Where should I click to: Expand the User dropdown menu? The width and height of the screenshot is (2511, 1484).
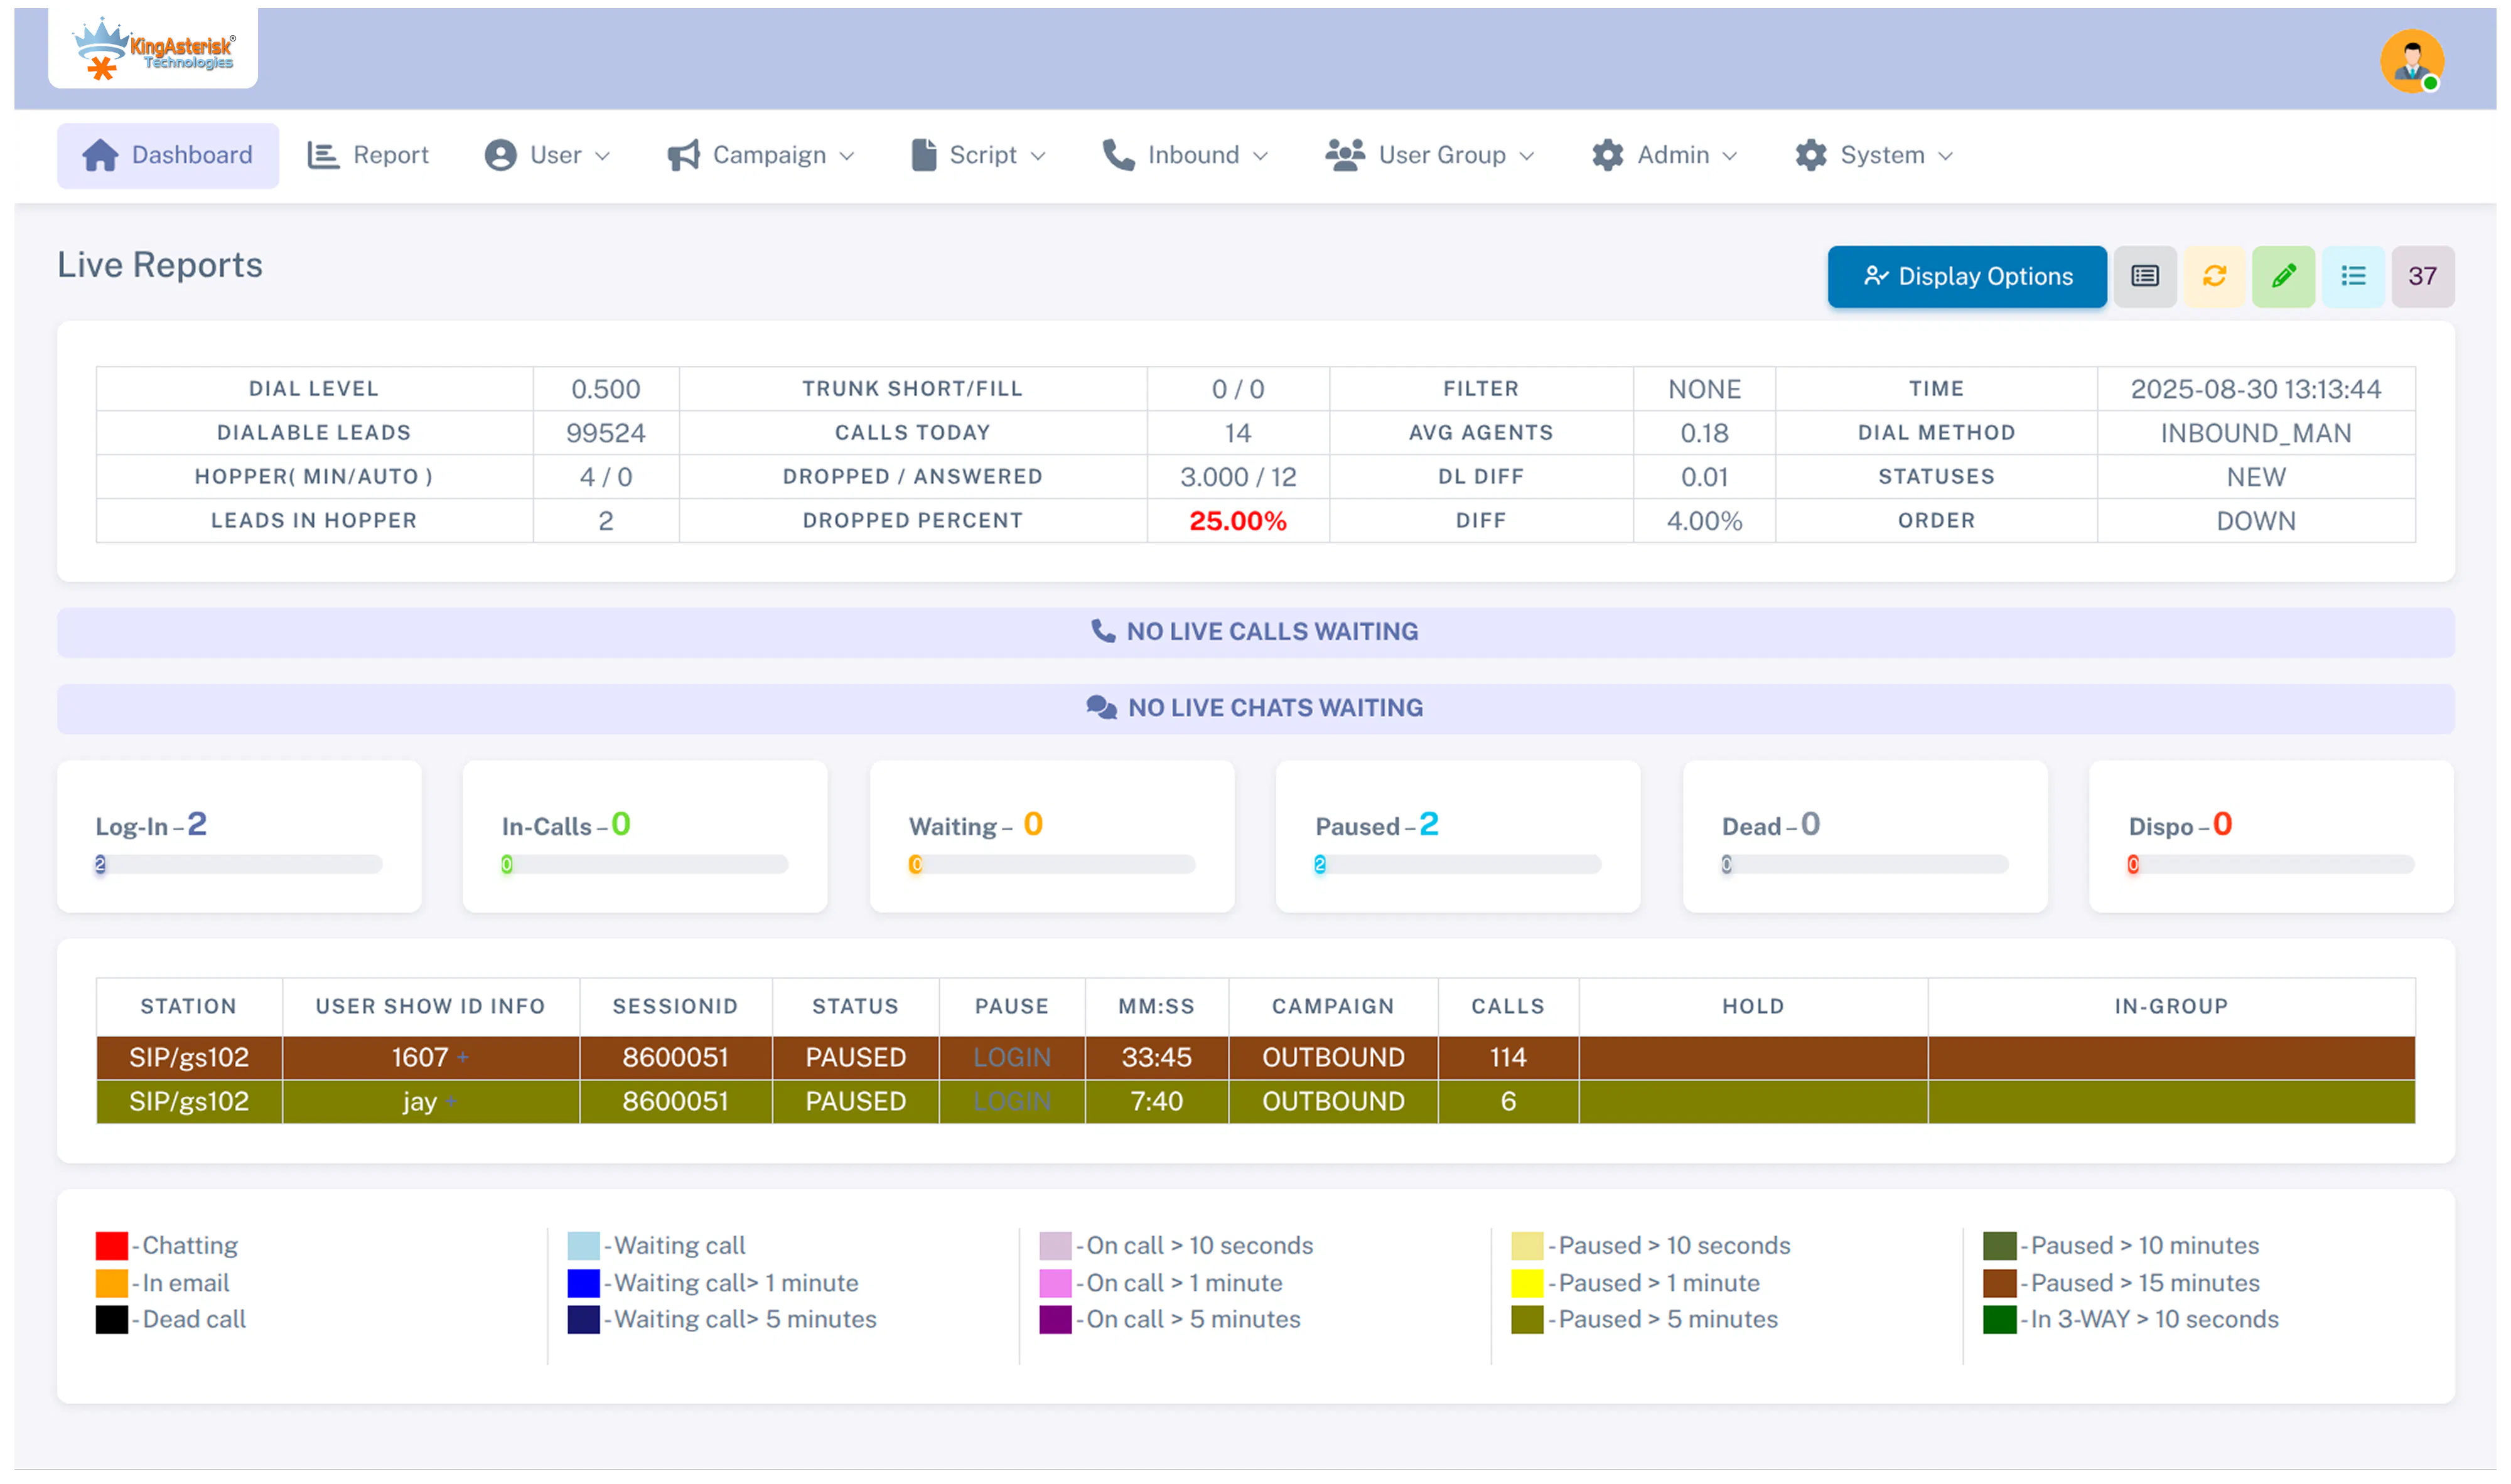coord(546,155)
